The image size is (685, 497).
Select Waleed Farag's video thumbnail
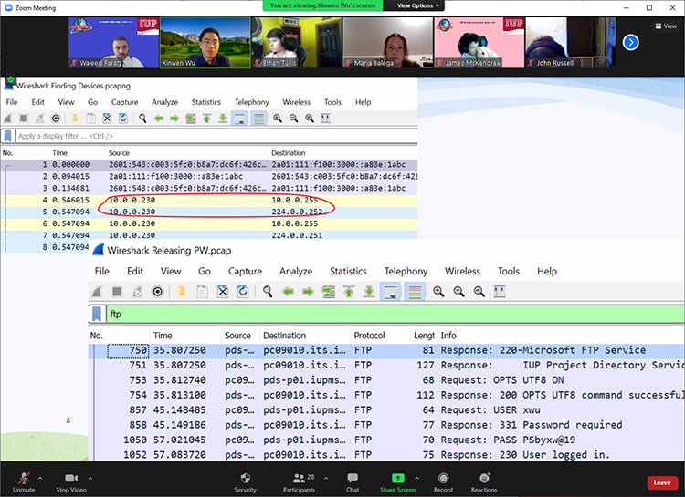point(113,43)
